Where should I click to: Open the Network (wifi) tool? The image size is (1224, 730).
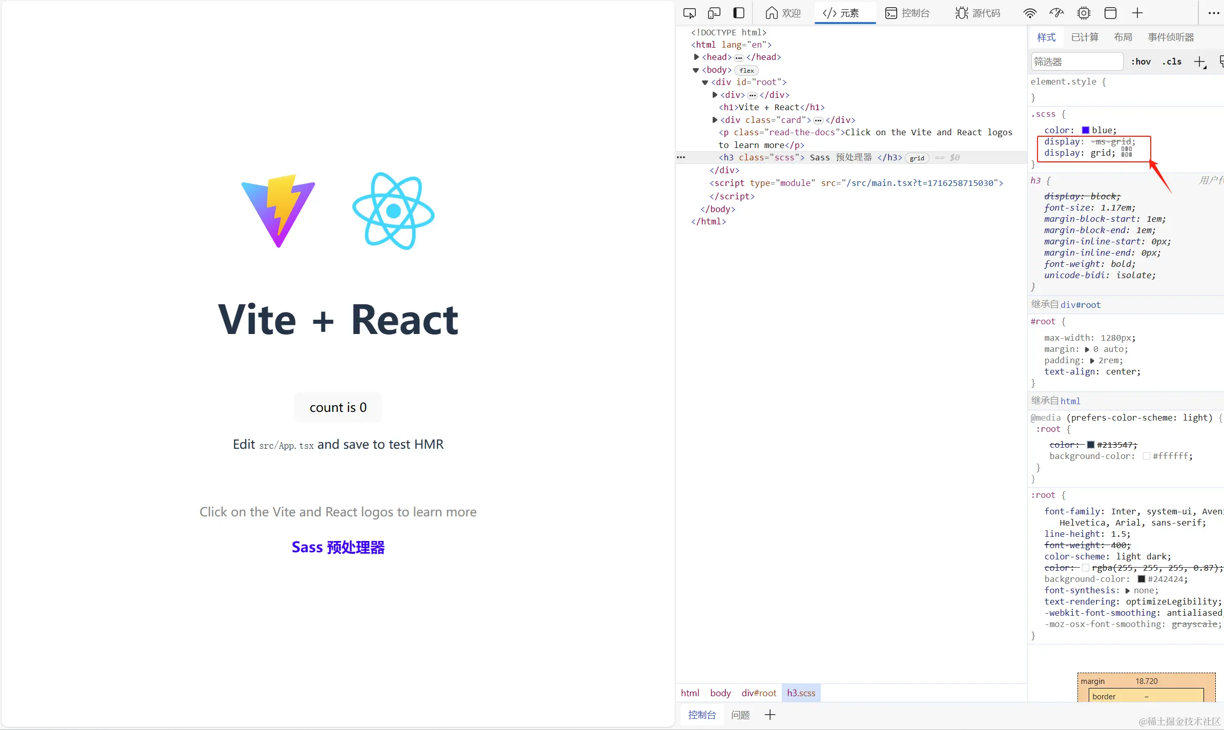coord(1030,13)
